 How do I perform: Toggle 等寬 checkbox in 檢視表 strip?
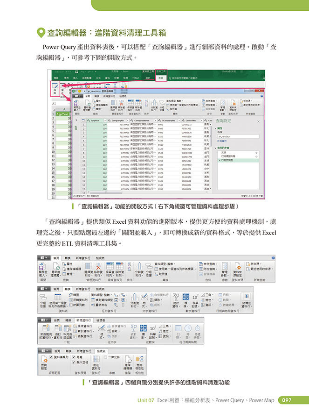click(74, 357)
